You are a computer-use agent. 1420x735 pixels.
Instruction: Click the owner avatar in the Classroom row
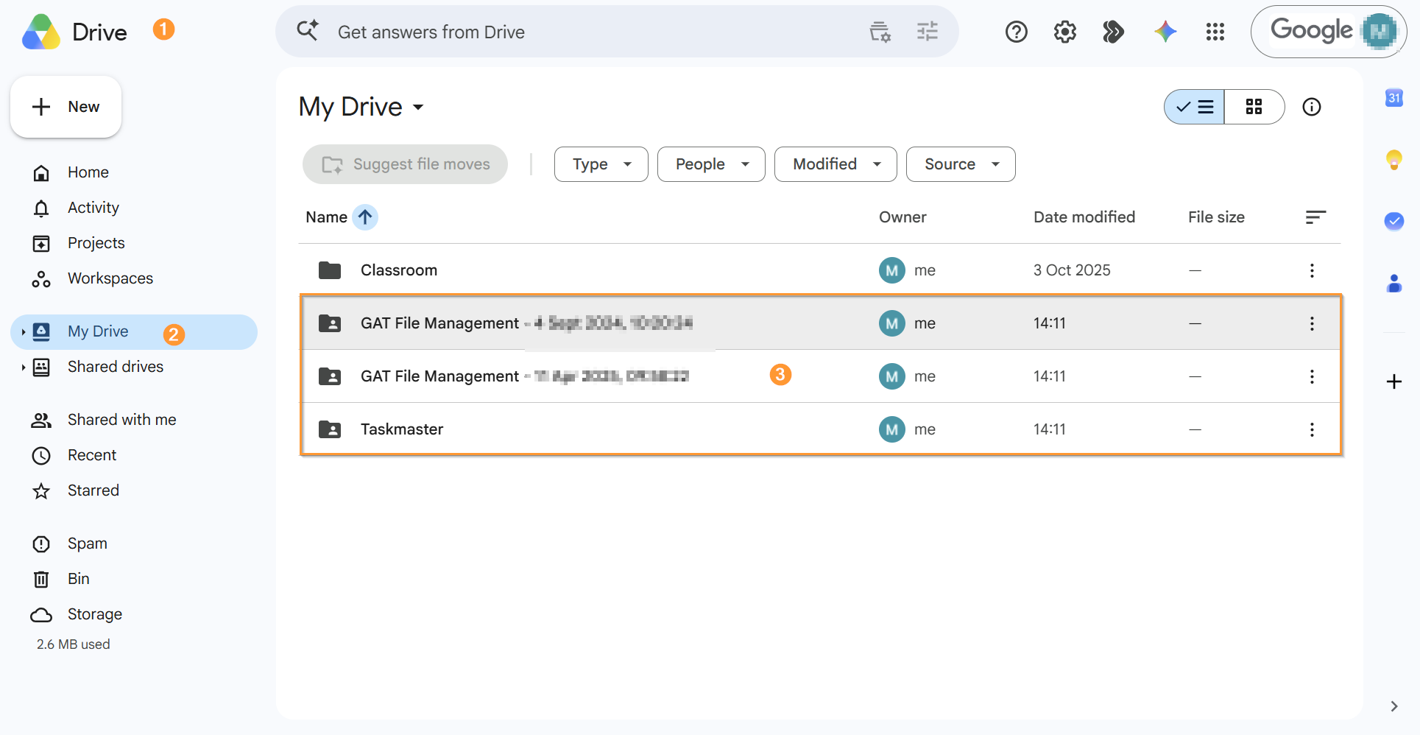coord(891,270)
